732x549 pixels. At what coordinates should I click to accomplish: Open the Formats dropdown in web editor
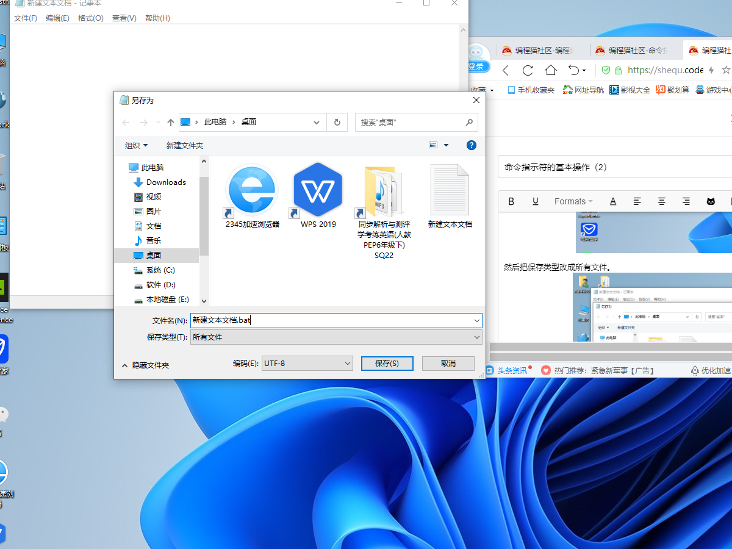pos(573,201)
